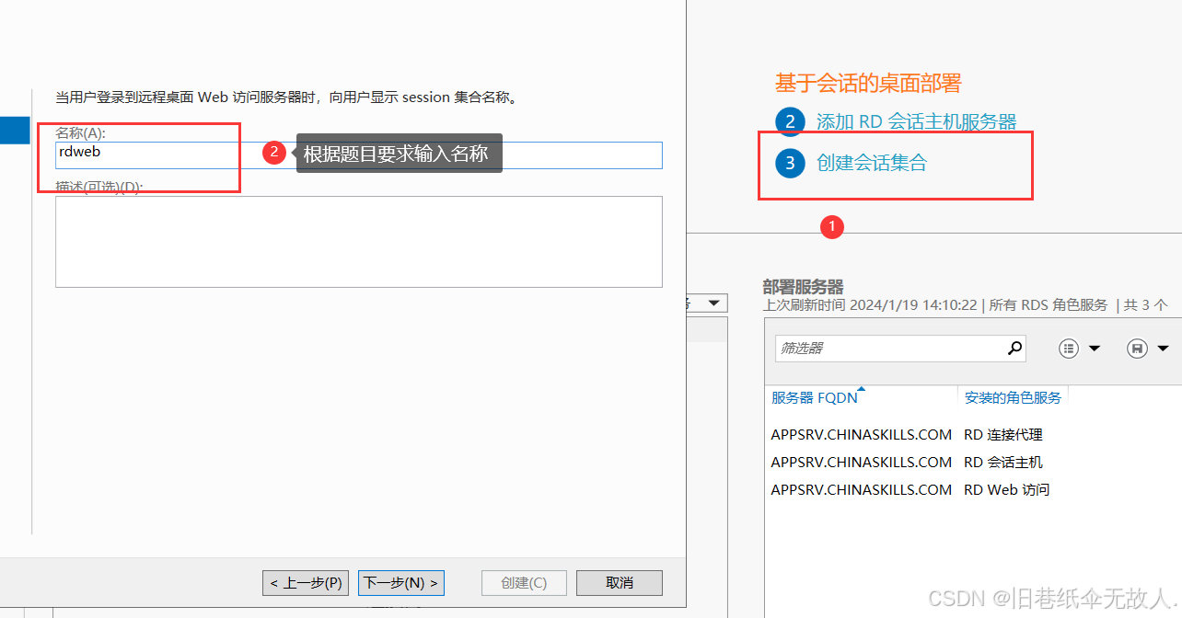Click the red annotation circle 1 below 创建会话集合
Screen dimensions: 1182x618
coord(831,227)
